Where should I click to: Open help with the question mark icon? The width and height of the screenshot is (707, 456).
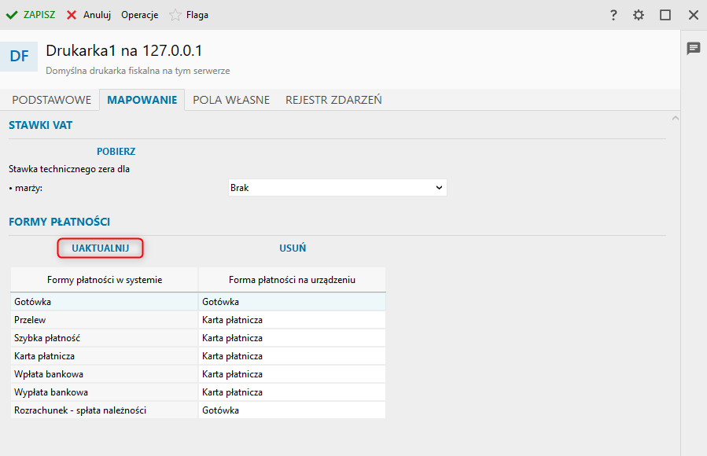[x=613, y=15]
